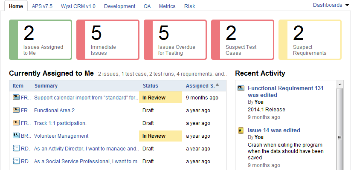The image size is (351, 170).
Task: Open the Immediate Issues tile
Action: 108,40
